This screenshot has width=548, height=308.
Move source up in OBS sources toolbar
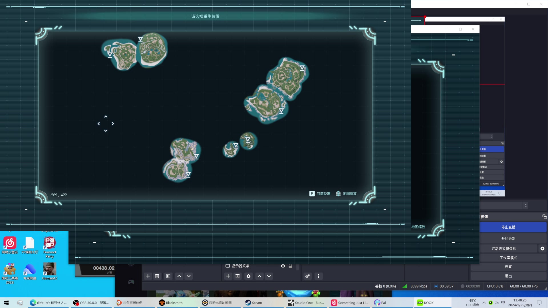coord(259,276)
